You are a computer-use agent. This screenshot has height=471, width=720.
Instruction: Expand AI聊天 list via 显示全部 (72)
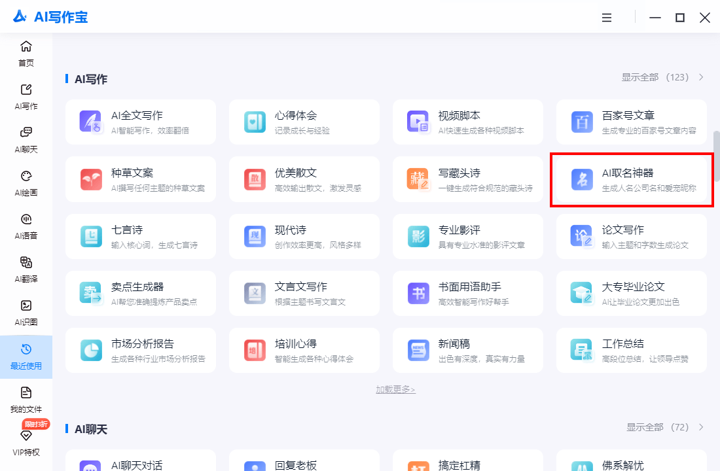click(665, 427)
